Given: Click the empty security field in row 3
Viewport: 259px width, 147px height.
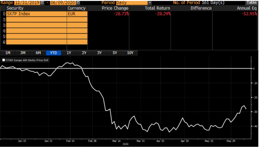Looking at the screenshot, I should tap(36, 25).
